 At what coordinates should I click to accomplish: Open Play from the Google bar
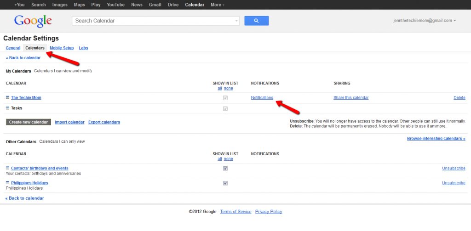[96, 5]
